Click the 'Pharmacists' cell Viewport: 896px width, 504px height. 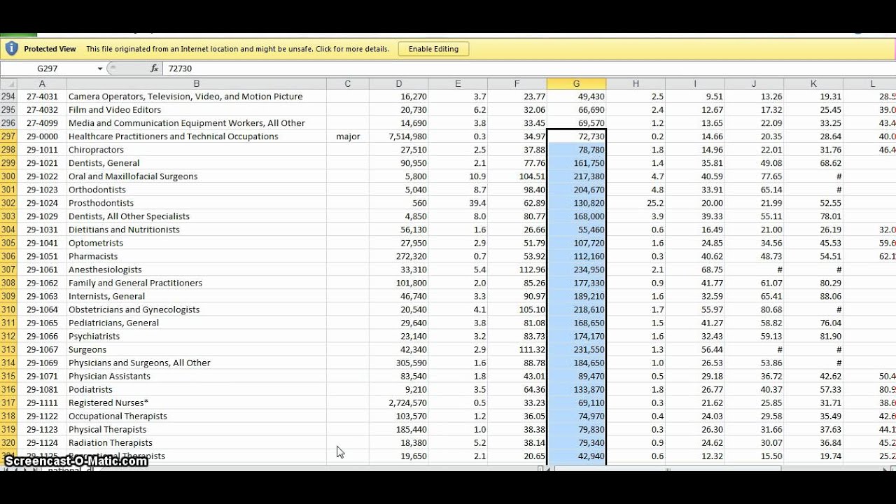[x=197, y=256]
